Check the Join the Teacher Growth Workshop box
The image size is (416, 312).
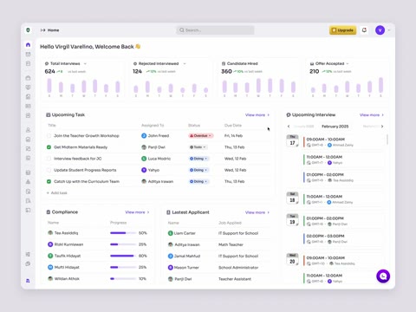click(x=49, y=135)
